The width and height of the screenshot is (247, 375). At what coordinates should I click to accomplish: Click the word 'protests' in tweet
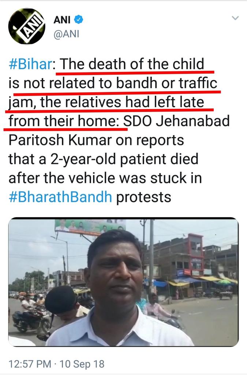[x=143, y=197]
